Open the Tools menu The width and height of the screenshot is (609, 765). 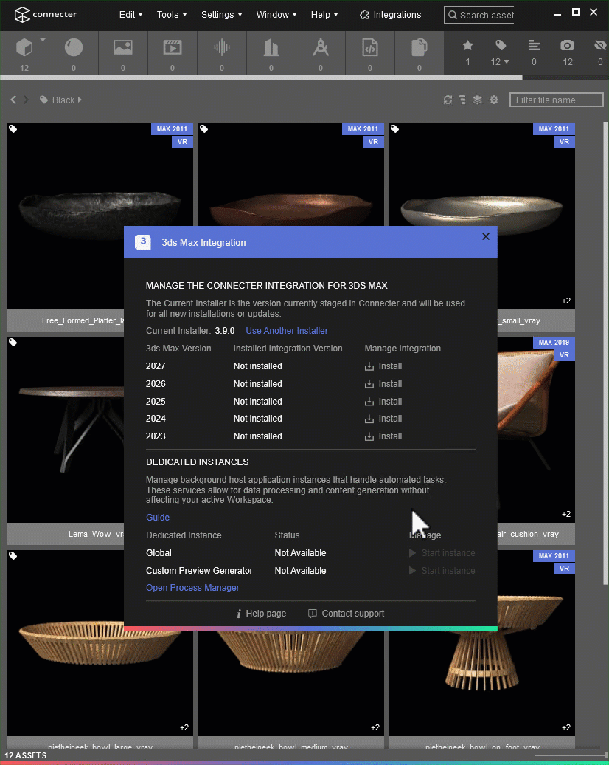(172, 15)
